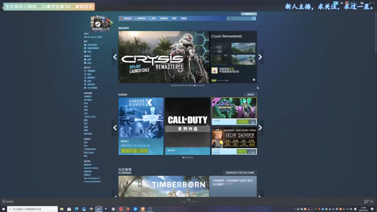The width and height of the screenshot is (377, 212).
Task: Open 'Beyond Contact' in recently viewed sidebar
Action: tap(91, 168)
